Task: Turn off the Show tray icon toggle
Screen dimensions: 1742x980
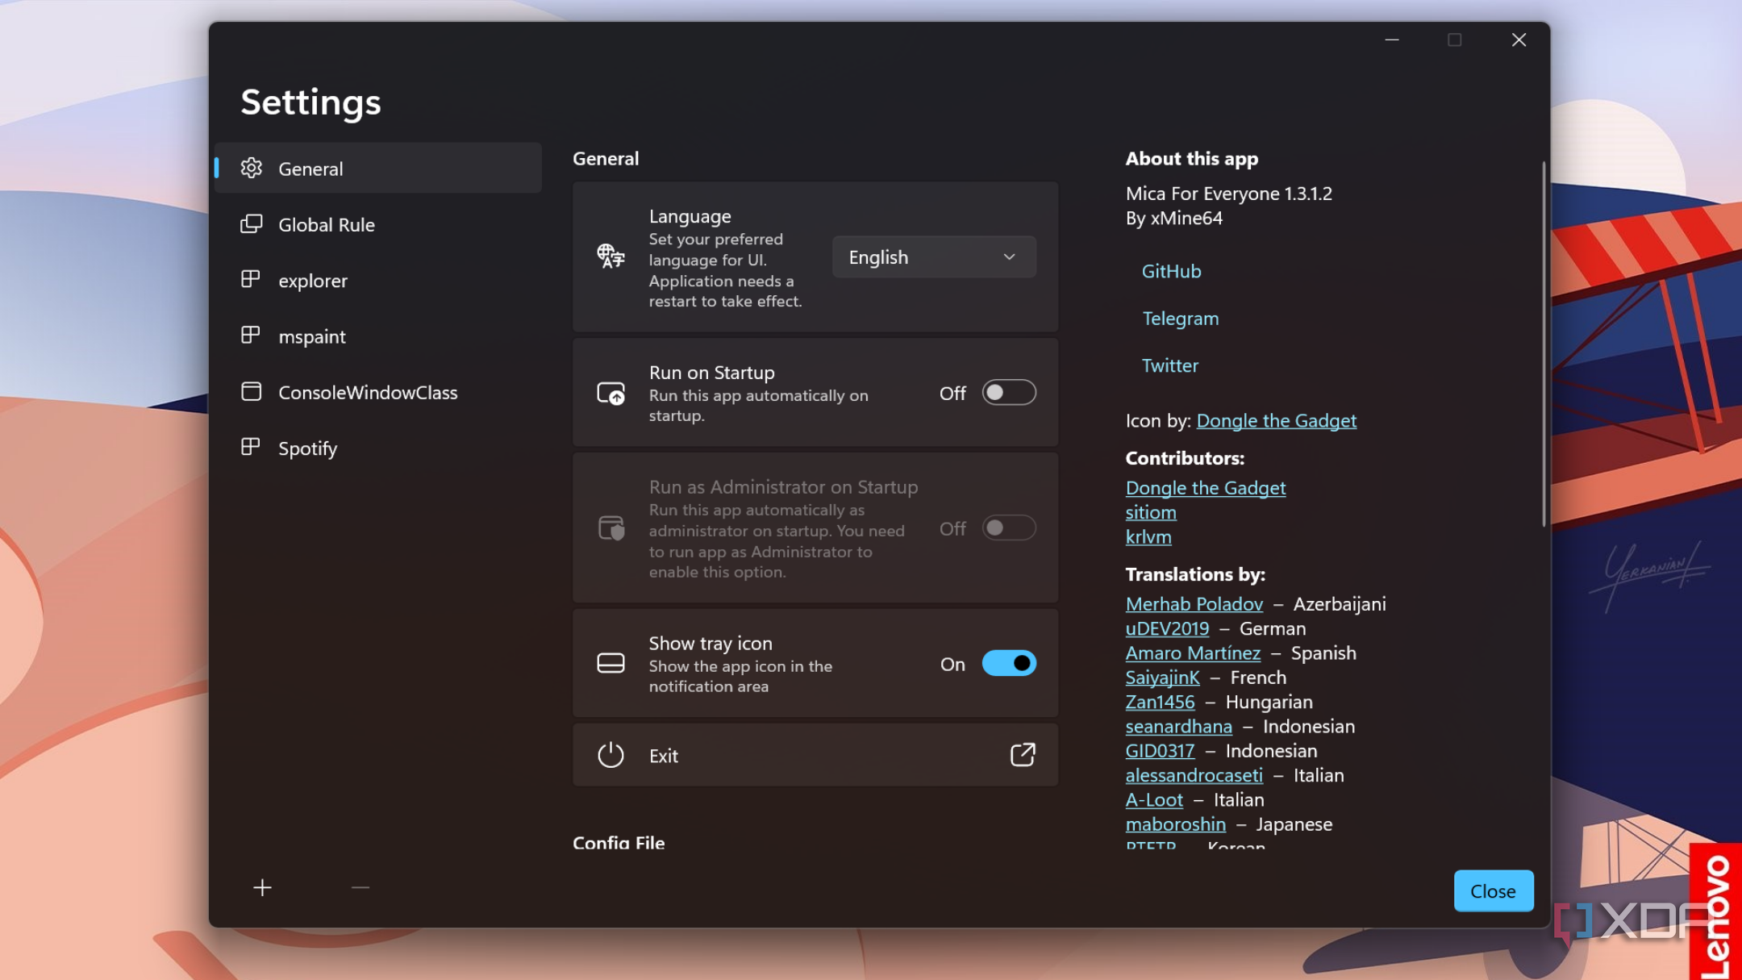Action: [1008, 664]
